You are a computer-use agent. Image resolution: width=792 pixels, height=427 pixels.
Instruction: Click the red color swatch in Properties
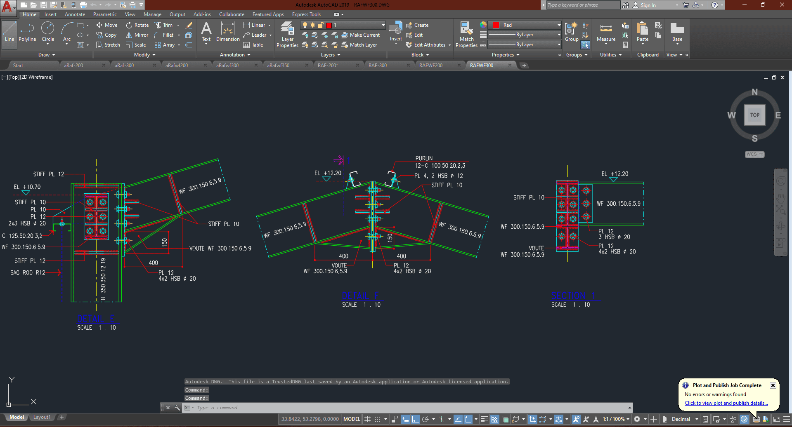496,25
